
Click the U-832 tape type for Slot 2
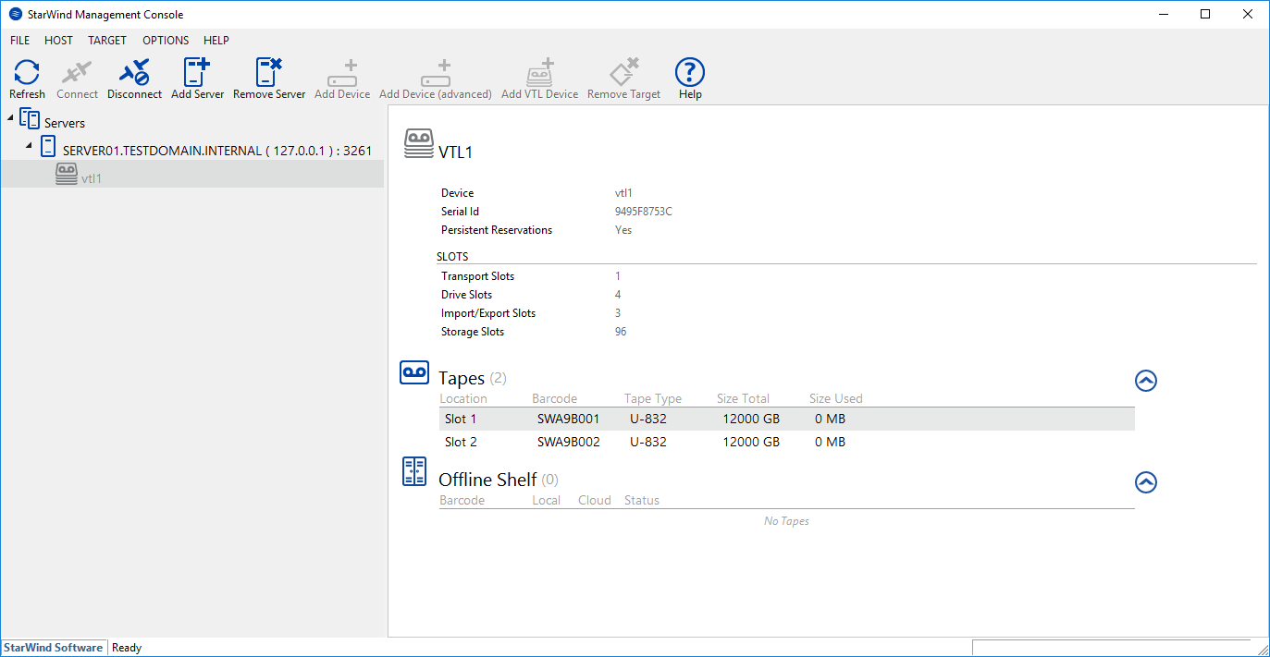pyautogui.click(x=648, y=442)
